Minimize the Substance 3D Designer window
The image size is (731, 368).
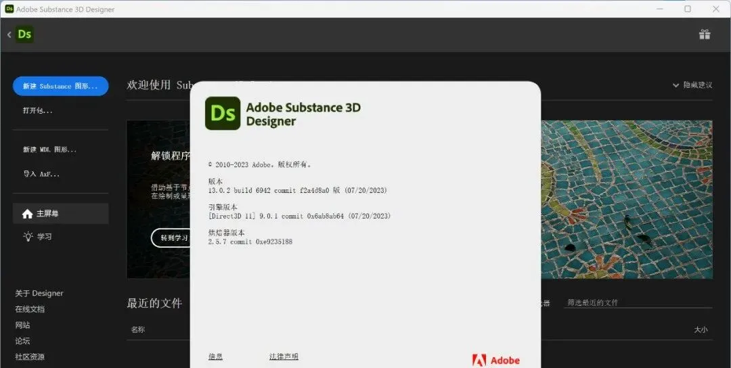tap(659, 9)
